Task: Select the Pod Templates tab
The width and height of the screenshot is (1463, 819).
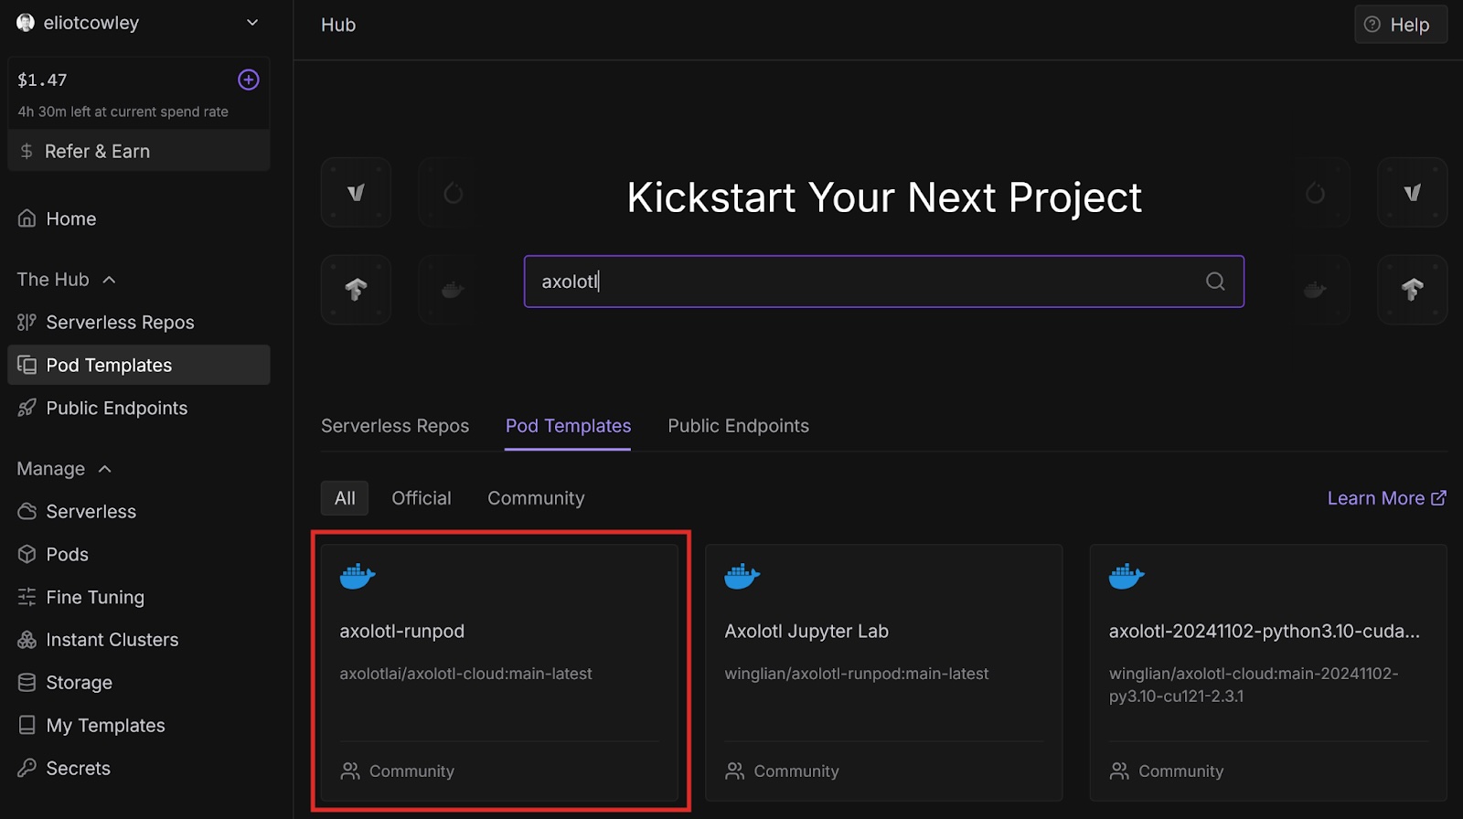Action: (x=568, y=426)
